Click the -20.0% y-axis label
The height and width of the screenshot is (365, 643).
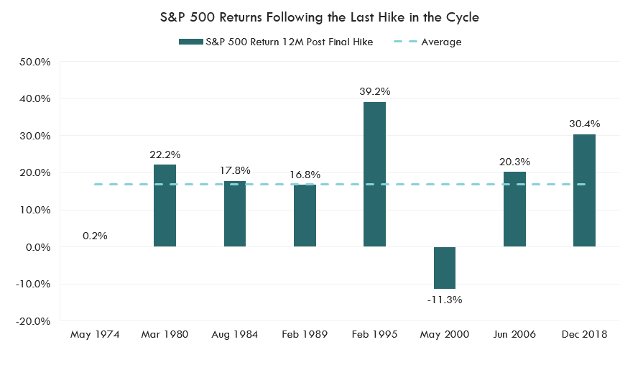pos(33,321)
